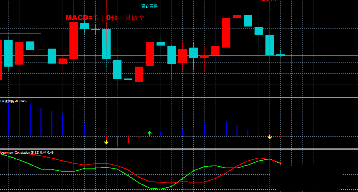Image resolution: width=358 pixels, height=192 pixels.
Task: Select the cyan 建仓买进 label at top
Action: 149,6
